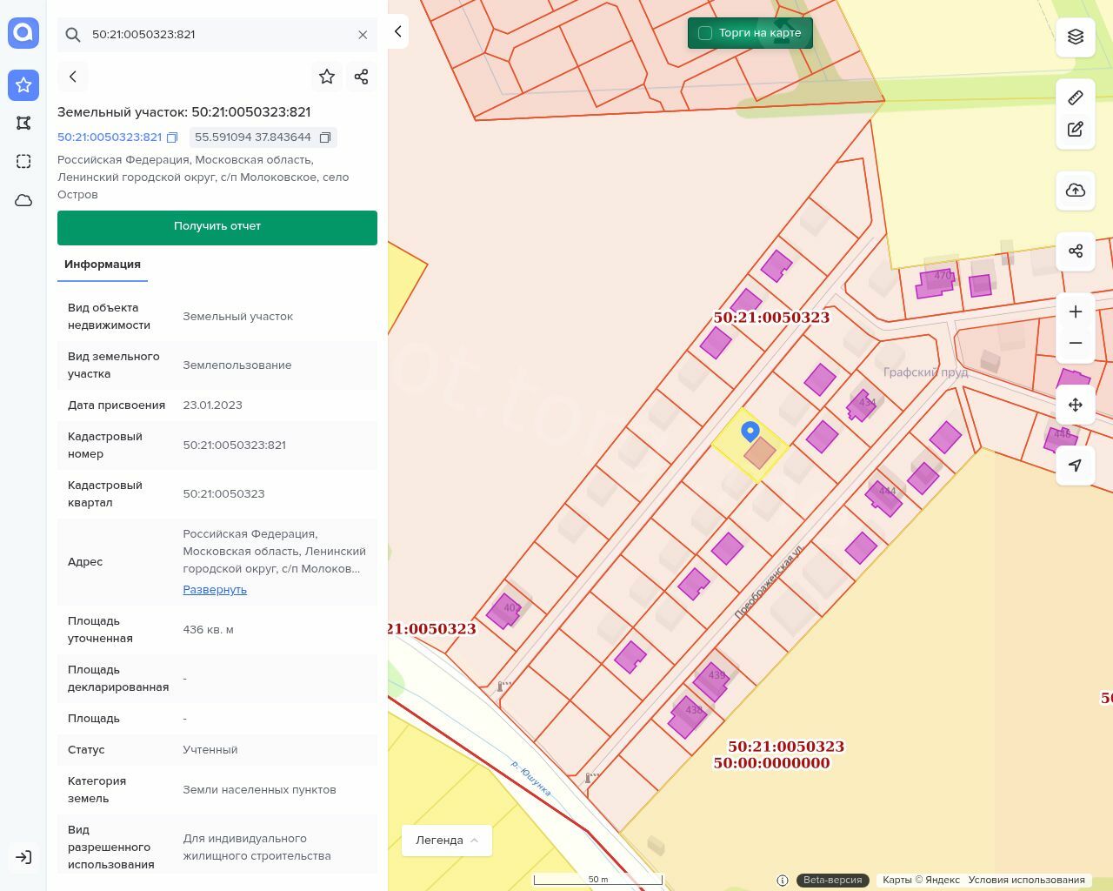Open the login icon in sidebar
1113x891 pixels.
[x=23, y=857]
